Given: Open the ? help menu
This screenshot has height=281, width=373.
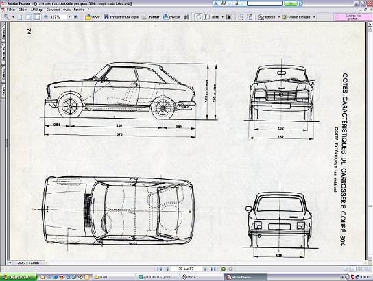Looking at the screenshot, I should [x=88, y=10].
